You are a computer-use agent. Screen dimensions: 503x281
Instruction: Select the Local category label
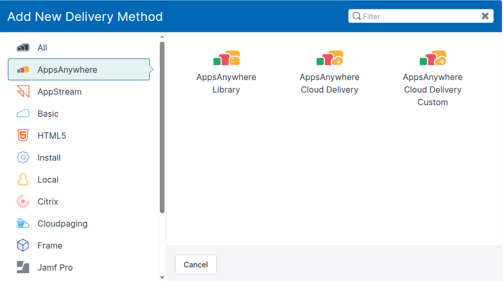pyautogui.click(x=48, y=179)
